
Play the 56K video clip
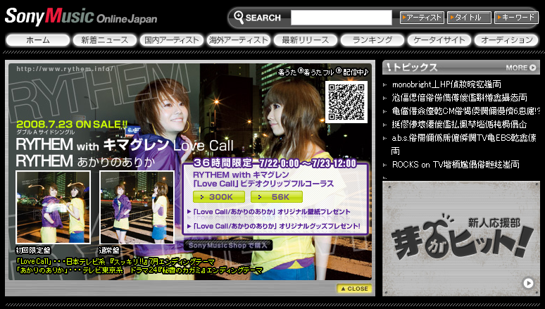coord(277,197)
